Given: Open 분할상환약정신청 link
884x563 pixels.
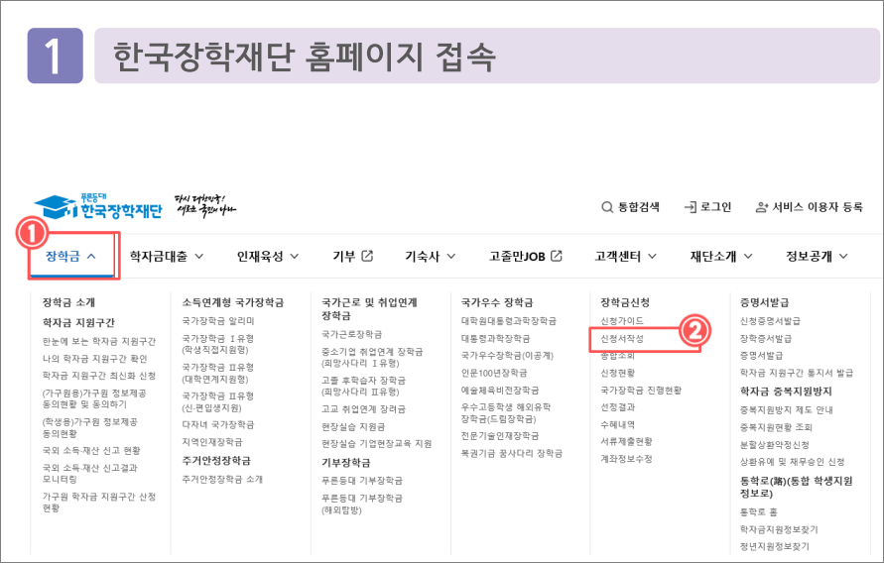Looking at the screenshot, I should (x=775, y=445).
